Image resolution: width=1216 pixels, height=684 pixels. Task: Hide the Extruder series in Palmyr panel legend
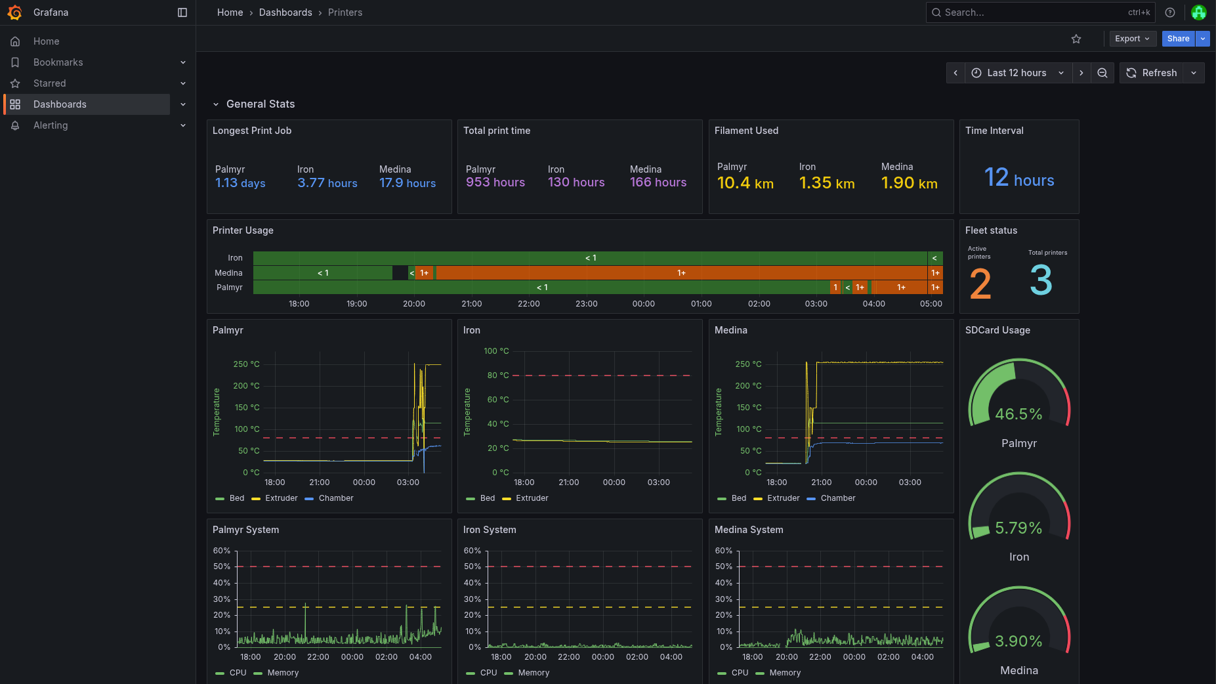point(282,498)
